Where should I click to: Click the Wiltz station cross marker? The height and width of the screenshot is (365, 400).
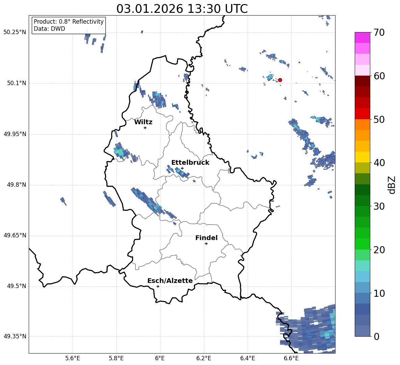tap(145, 128)
